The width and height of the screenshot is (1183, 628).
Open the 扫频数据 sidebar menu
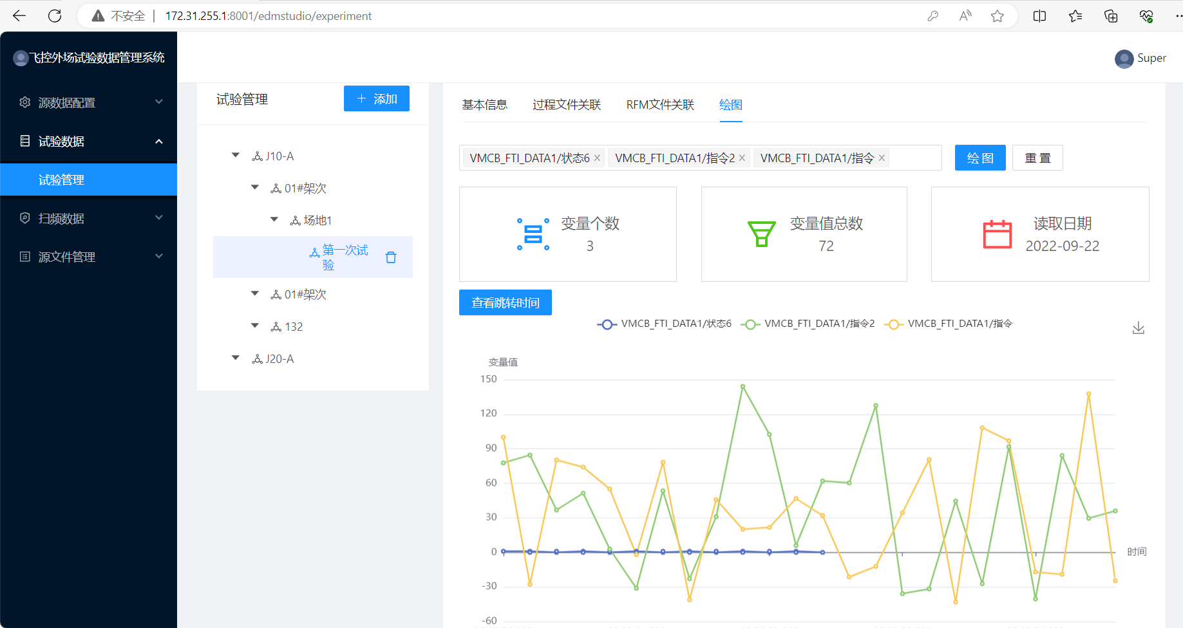point(88,218)
